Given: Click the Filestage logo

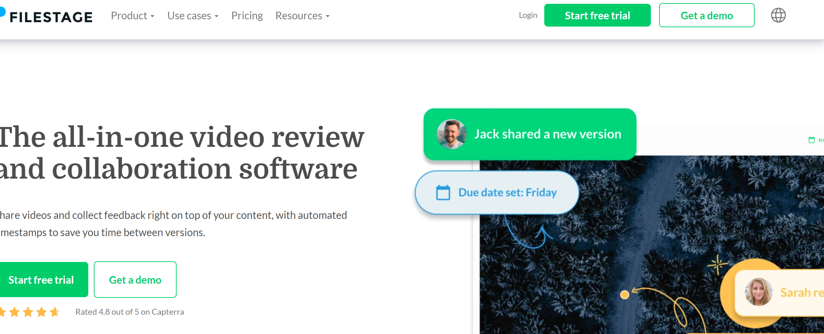Looking at the screenshot, I should pyautogui.click(x=47, y=16).
